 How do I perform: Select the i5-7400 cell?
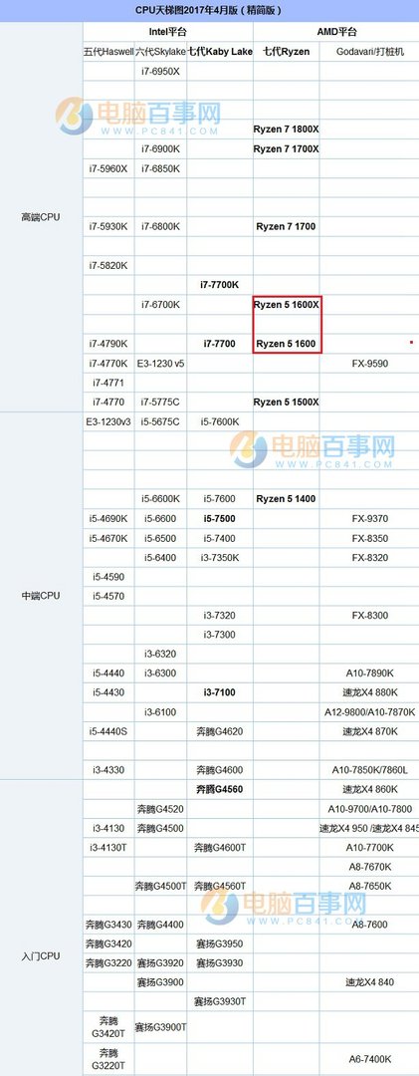click(219, 538)
